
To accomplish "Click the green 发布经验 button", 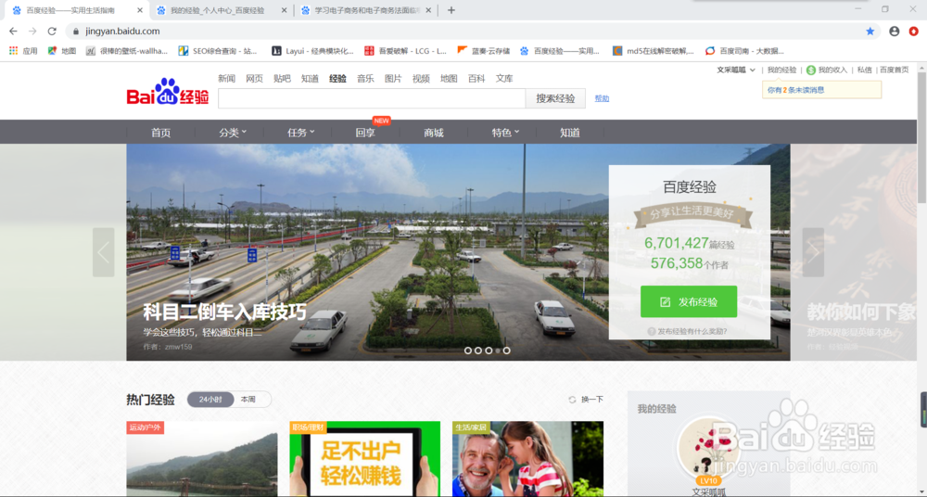I will [689, 301].
